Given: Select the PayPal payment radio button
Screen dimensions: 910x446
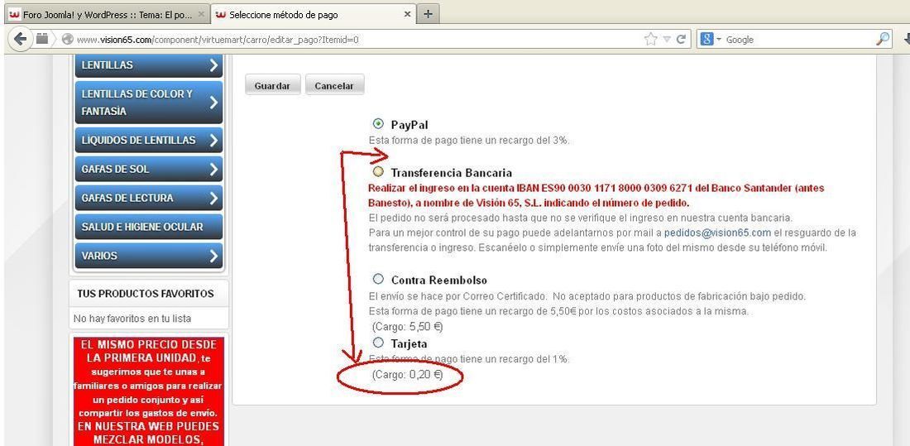Looking at the screenshot, I should coord(378,123).
